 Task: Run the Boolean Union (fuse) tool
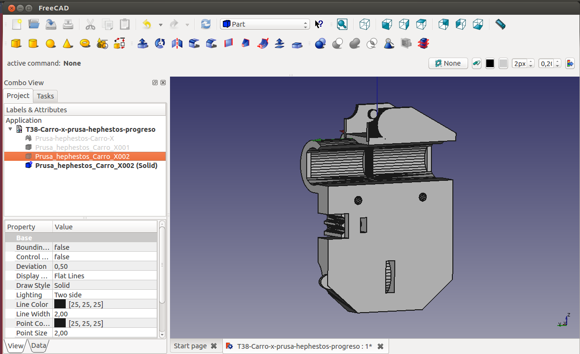pos(354,44)
